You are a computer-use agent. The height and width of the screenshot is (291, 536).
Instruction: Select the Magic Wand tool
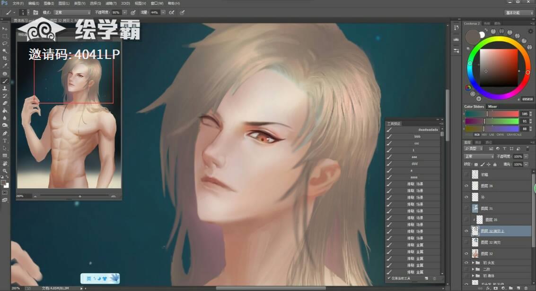point(5,51)
